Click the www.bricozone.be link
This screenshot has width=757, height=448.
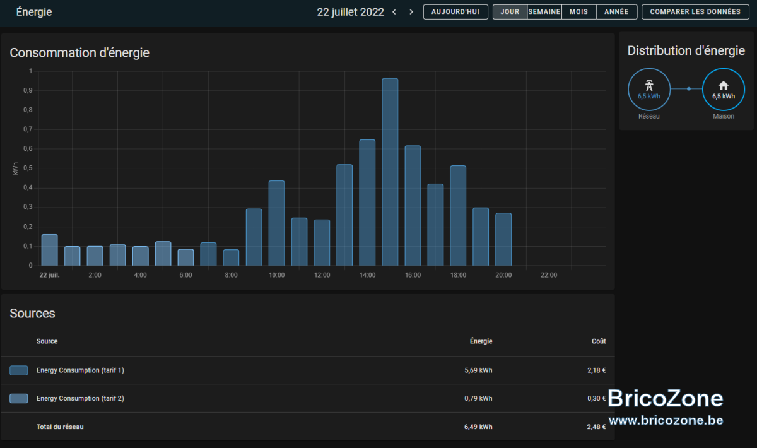pyautogui.click(x=666, y=420)
